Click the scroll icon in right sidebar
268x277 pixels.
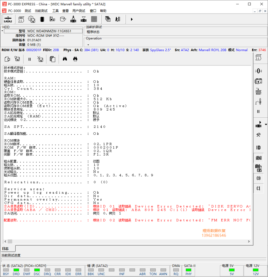tap(258, 57)
